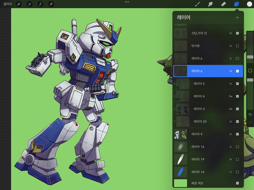Show the unselected 레이어 6 layer with A mode
This screenshot has height=190, width=254.
pyautogui.click(x=237, y=58)
